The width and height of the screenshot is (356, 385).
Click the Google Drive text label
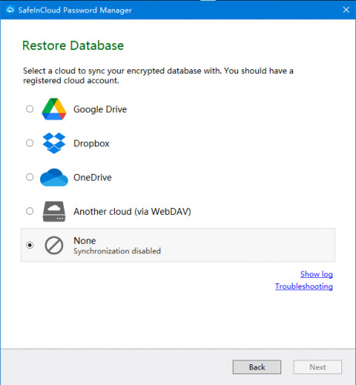pyautogui.click(x=100, y=109)
